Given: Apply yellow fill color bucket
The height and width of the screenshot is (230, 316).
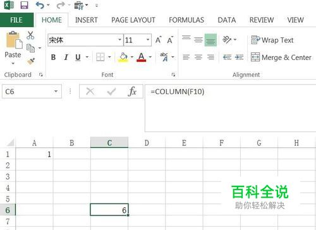Looking at the screenshot, I should click(123, 57).
